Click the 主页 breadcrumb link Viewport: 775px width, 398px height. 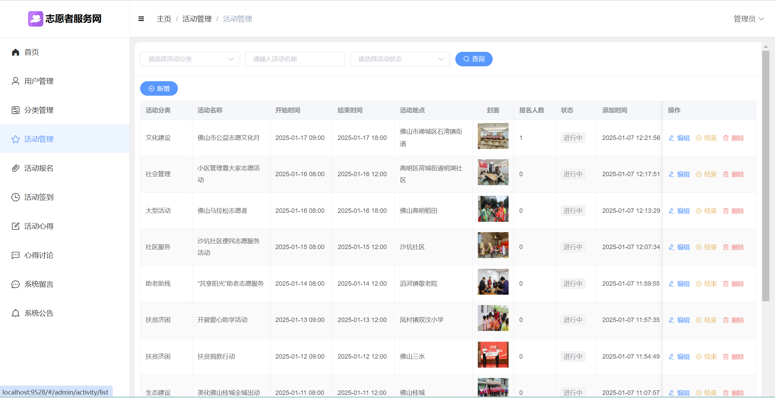tap(164, 19)
